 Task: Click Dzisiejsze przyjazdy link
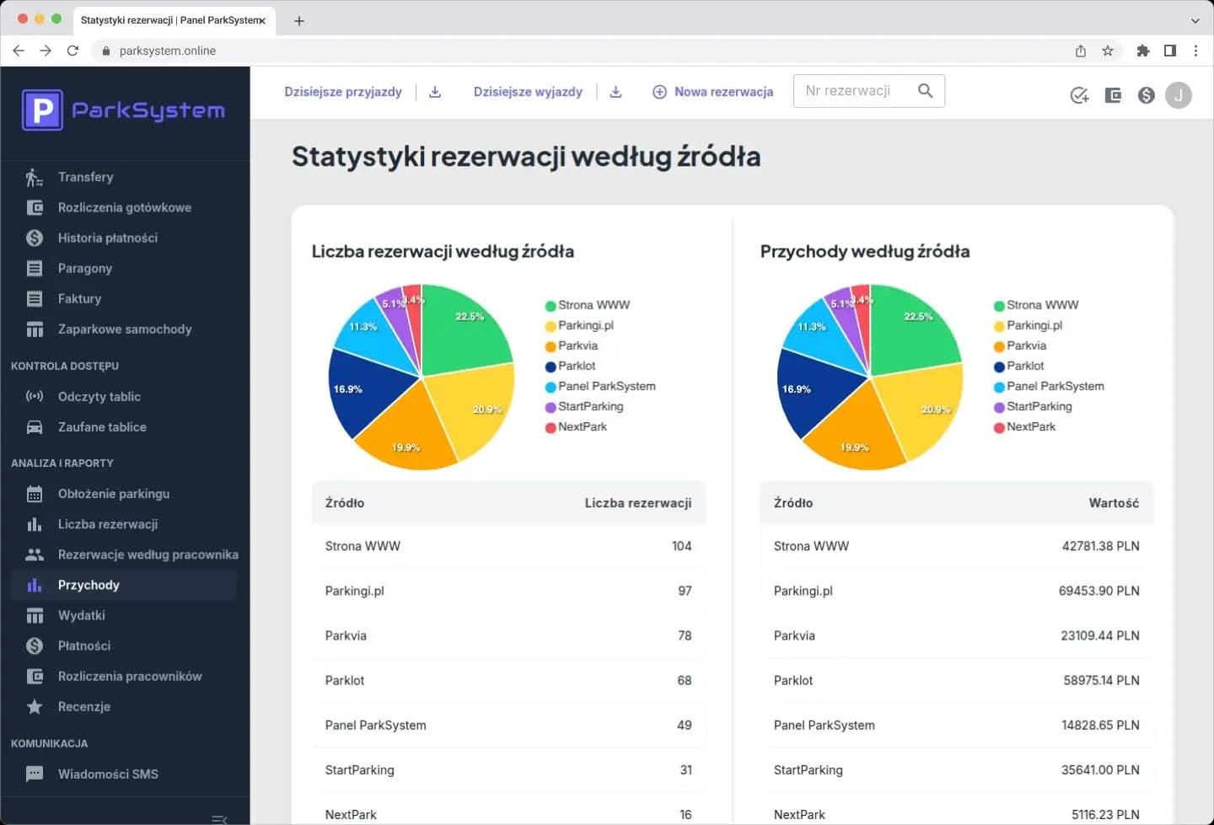point(343,92)
